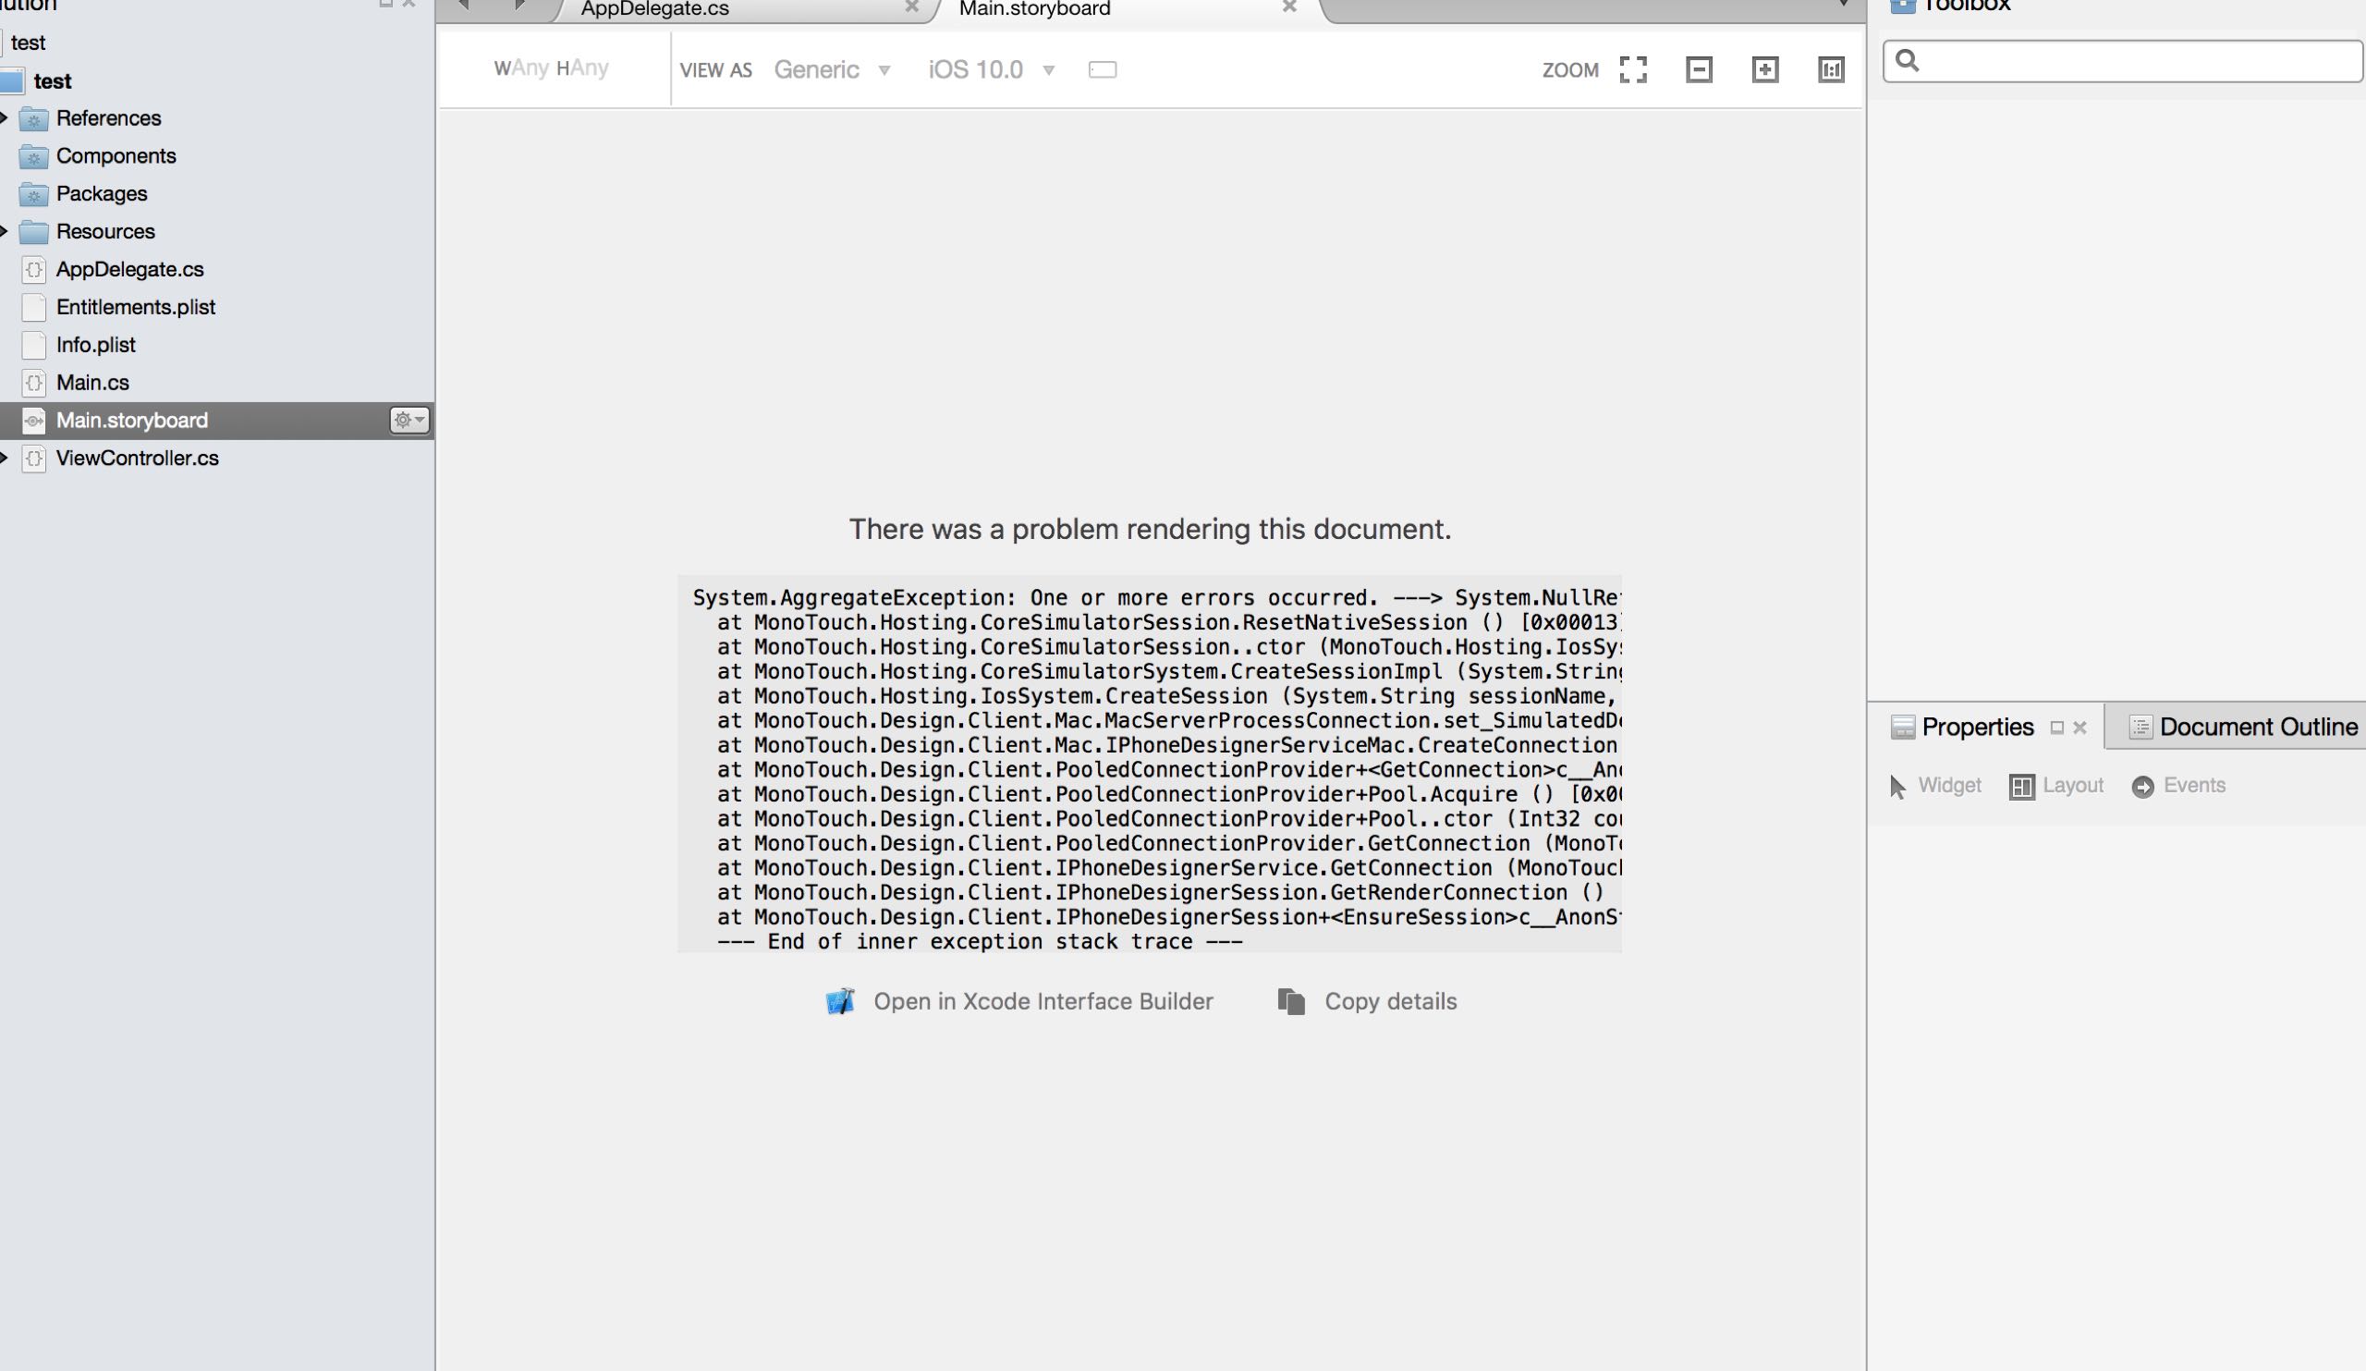Expand the Resources folder
The height and width of the screenshot is (1371, 2366).
click(x=5, y=231)
